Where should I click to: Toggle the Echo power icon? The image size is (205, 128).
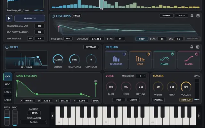coord(148,54)
